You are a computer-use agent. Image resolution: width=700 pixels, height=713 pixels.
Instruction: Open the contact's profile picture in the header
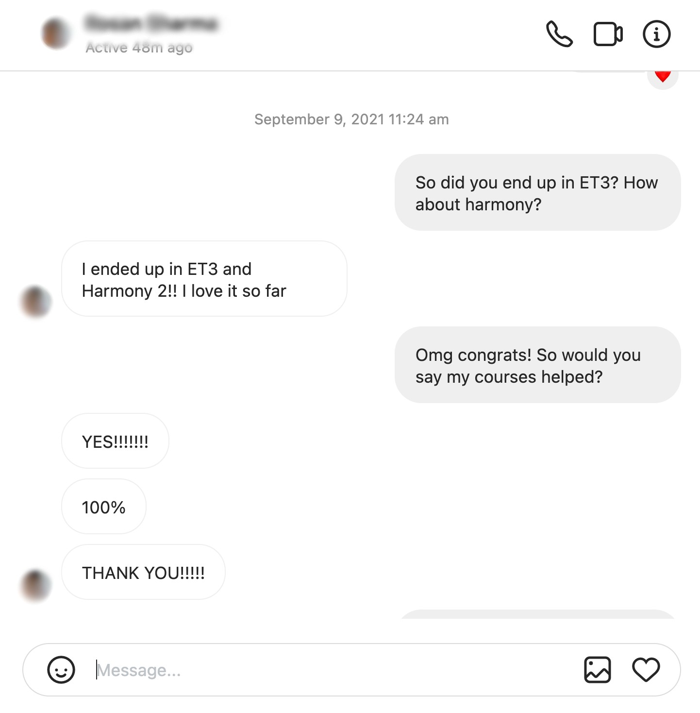(56, 34)
